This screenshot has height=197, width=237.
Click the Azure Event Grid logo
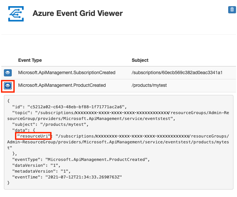[x=16, y=14]
